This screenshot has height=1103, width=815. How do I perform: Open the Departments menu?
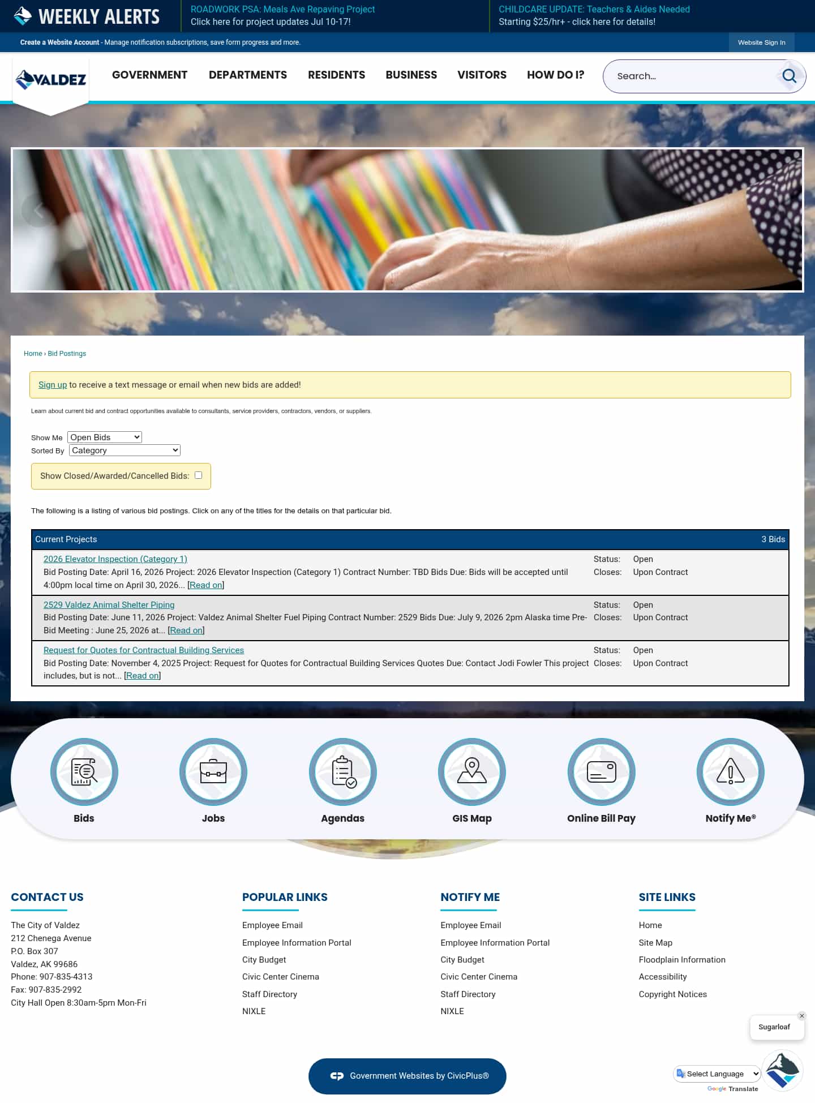pyautogui.click(x=248, y=75)
